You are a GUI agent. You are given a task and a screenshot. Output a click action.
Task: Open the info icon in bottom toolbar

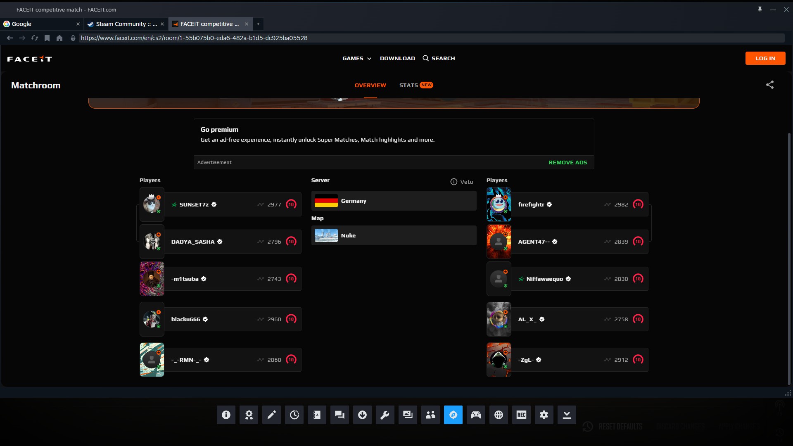(226, 415)
